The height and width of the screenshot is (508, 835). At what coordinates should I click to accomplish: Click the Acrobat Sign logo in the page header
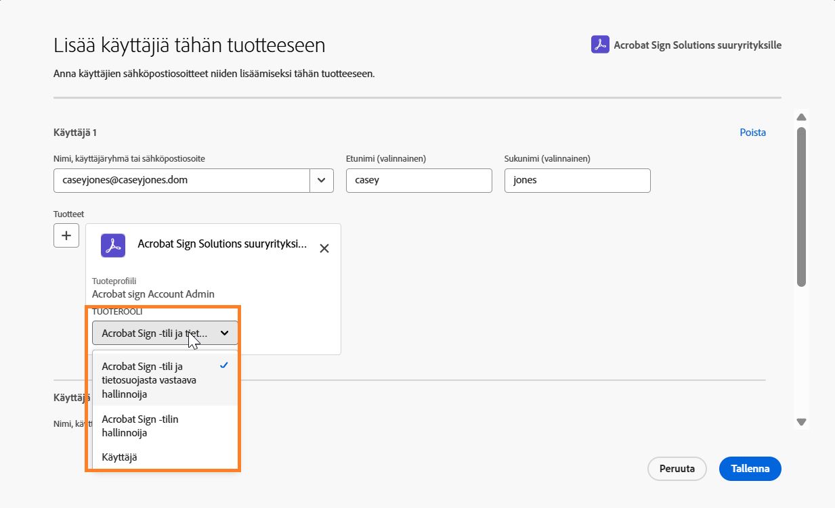tap(599, 44)
